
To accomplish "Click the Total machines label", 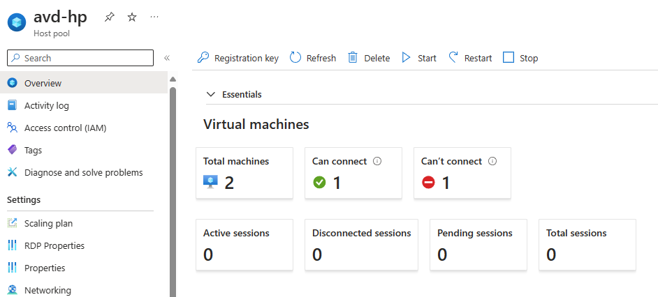I will click(x=236, y=161).
